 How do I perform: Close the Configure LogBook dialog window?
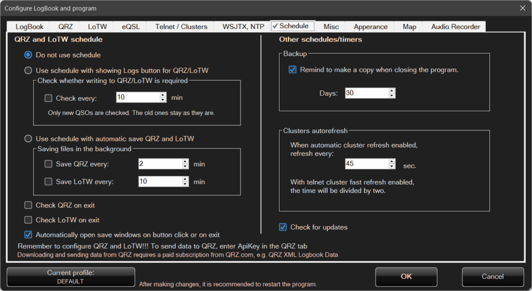[x=522, y=8]
